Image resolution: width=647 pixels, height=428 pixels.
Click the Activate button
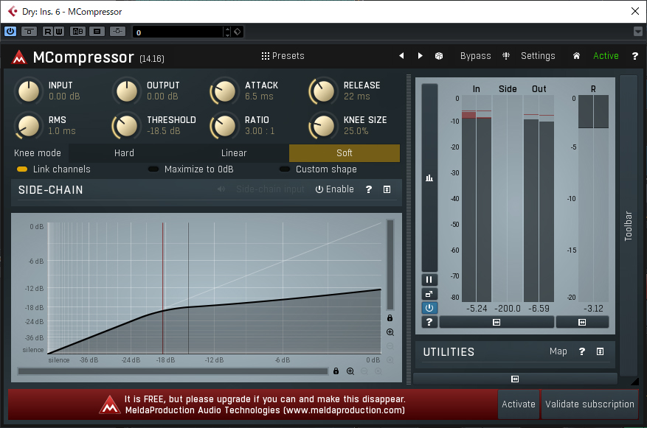pyautogui.click(x=518, y=404)
